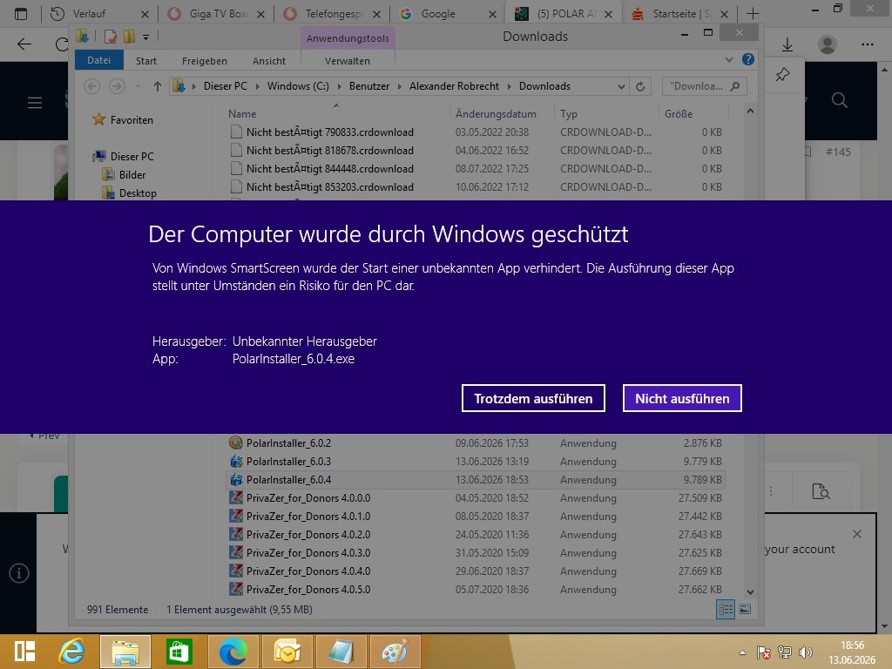
Task: Switch to details view icon
Action: (726, 609)
